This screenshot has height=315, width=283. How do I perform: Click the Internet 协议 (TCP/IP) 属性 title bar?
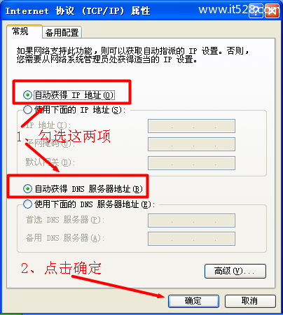click(78, 11)
